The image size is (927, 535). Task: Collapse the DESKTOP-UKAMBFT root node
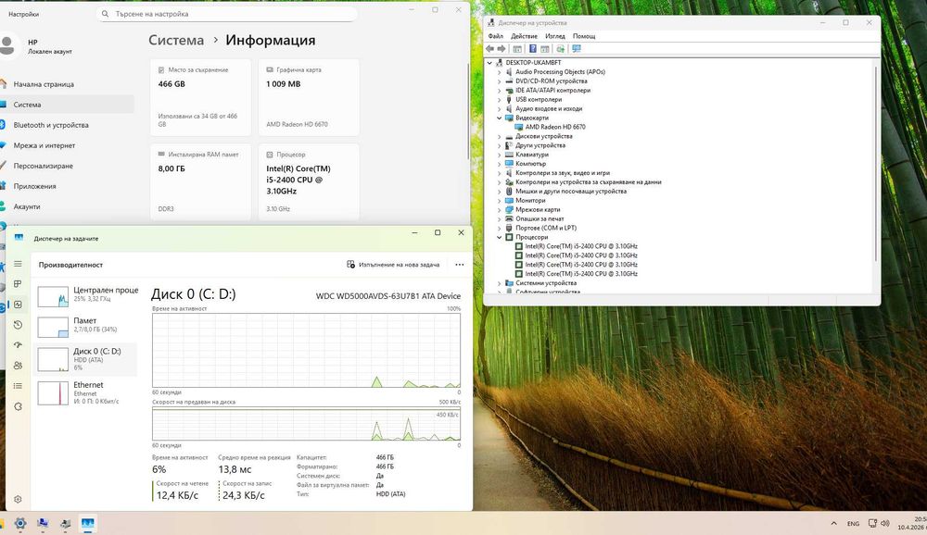click(x=489, y=63)
